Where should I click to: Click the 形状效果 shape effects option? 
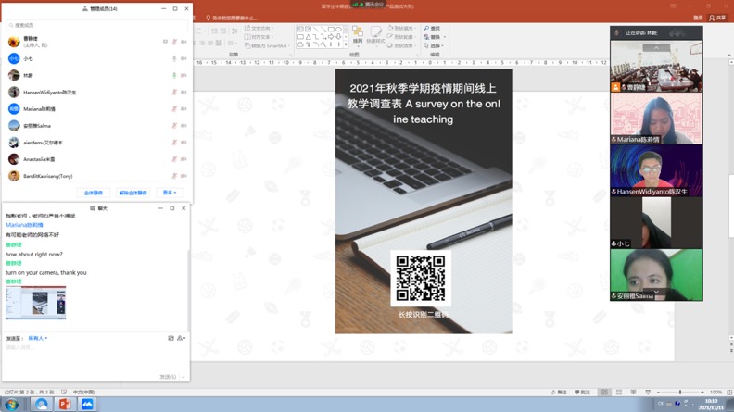[401, 46]
